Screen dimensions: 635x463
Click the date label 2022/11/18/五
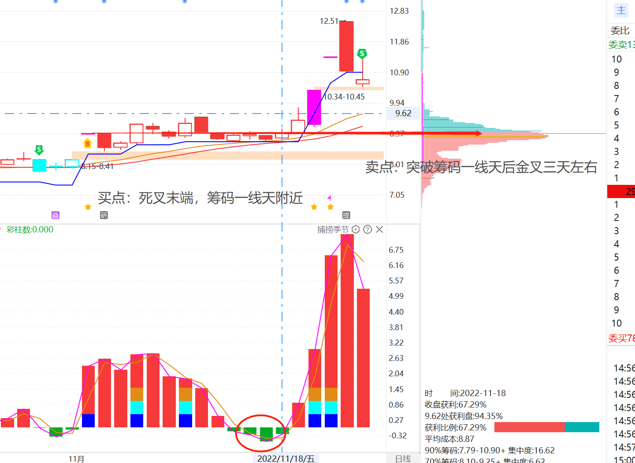point(286,459)
